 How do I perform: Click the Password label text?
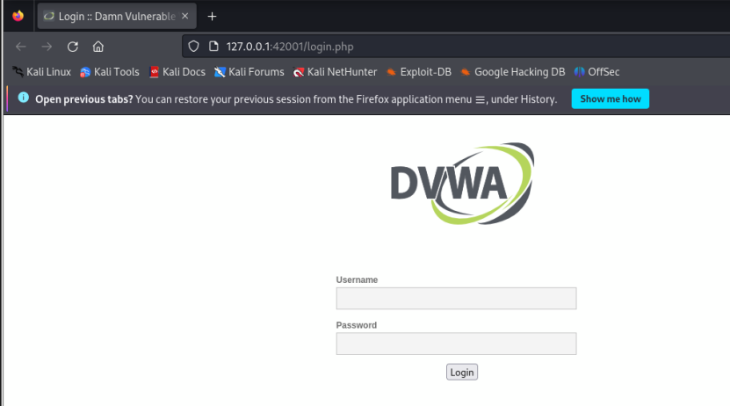(x=356, y=325)
